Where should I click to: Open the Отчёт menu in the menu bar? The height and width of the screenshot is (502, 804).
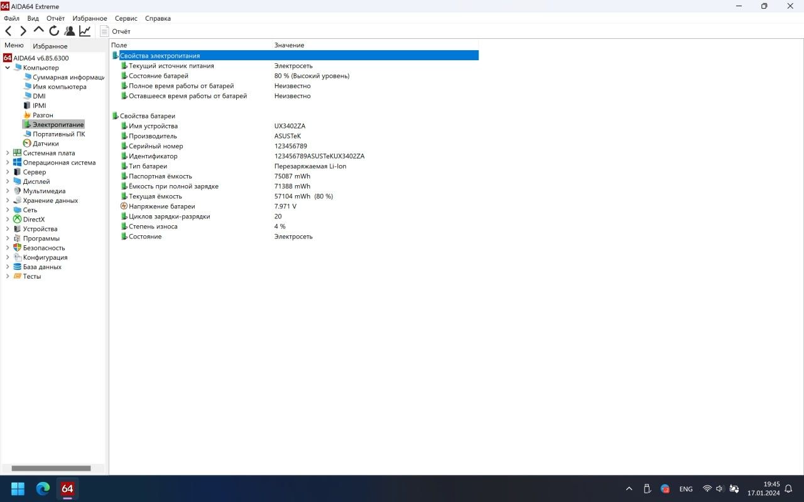tap(55, 18)
